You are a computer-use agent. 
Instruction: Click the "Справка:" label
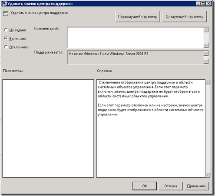coord(104,71)
